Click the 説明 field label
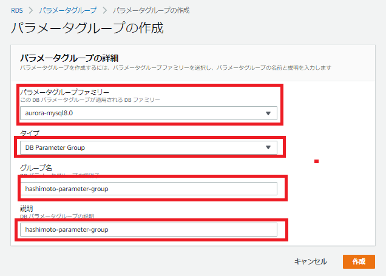 [x=27, y=209]
